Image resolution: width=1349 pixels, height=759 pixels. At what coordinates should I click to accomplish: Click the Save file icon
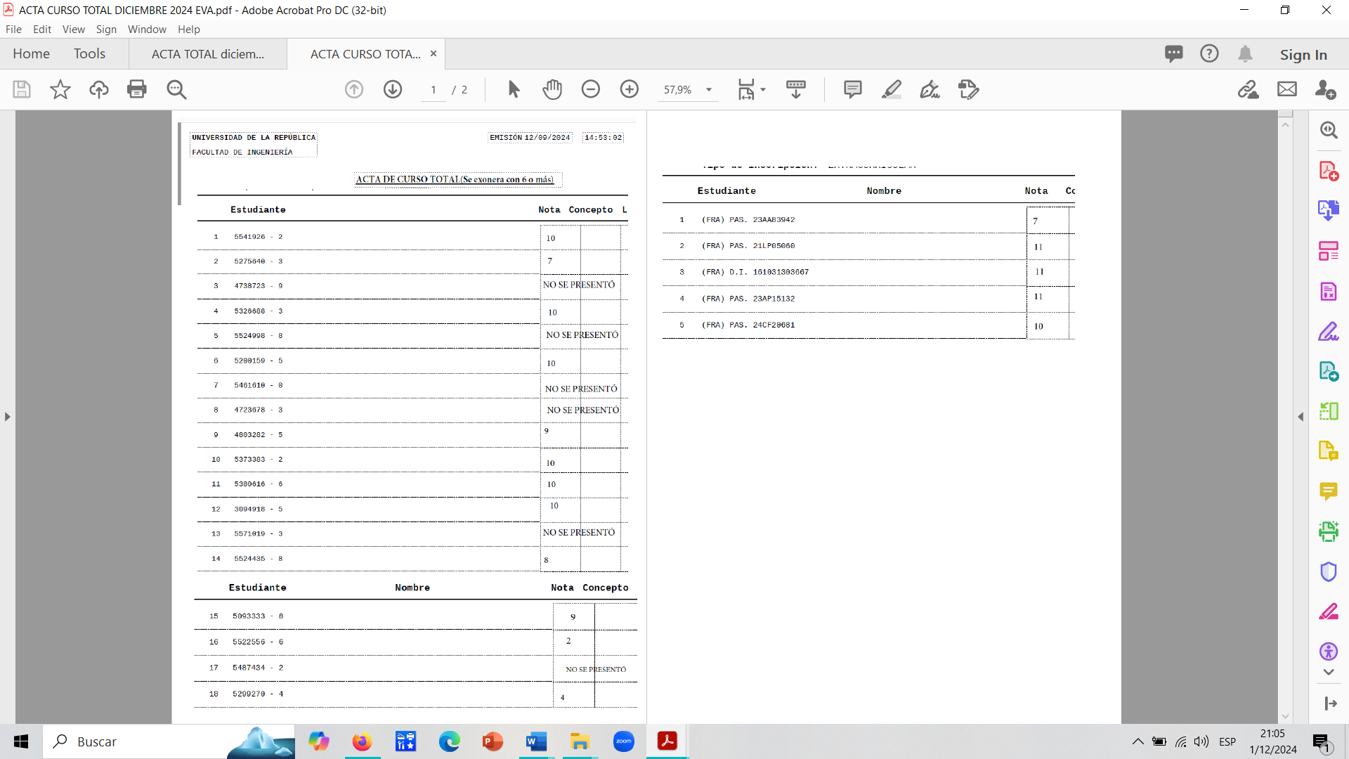pos(22,89)
